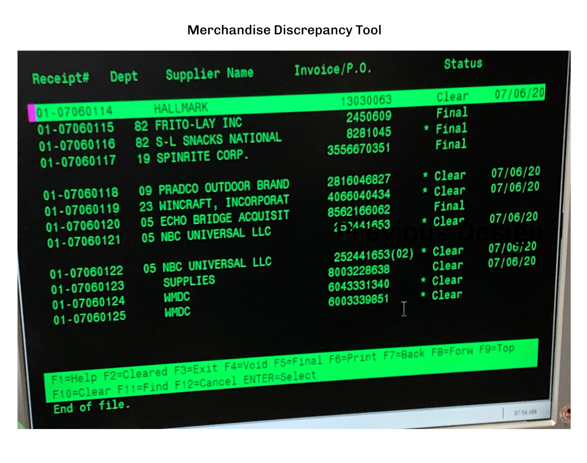Image resolution: width=587 pixels, height=463 pixels.
Task: Click the F6=Print function label
Action: [352, 357]
